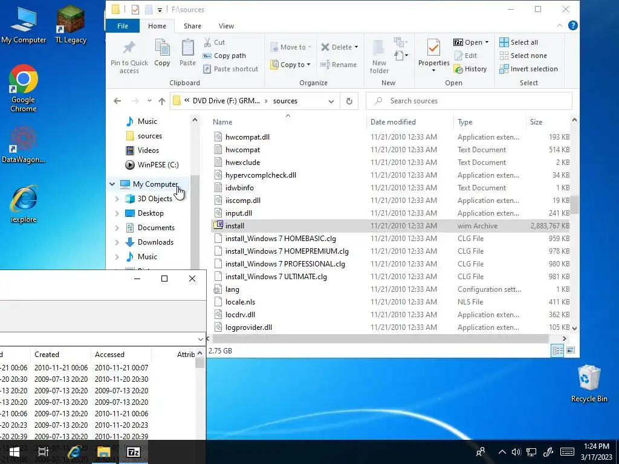Switch to details view layout icon
The height and width of the screenshot is (464, 619).
pyautogui.click(x=557, y=350)
